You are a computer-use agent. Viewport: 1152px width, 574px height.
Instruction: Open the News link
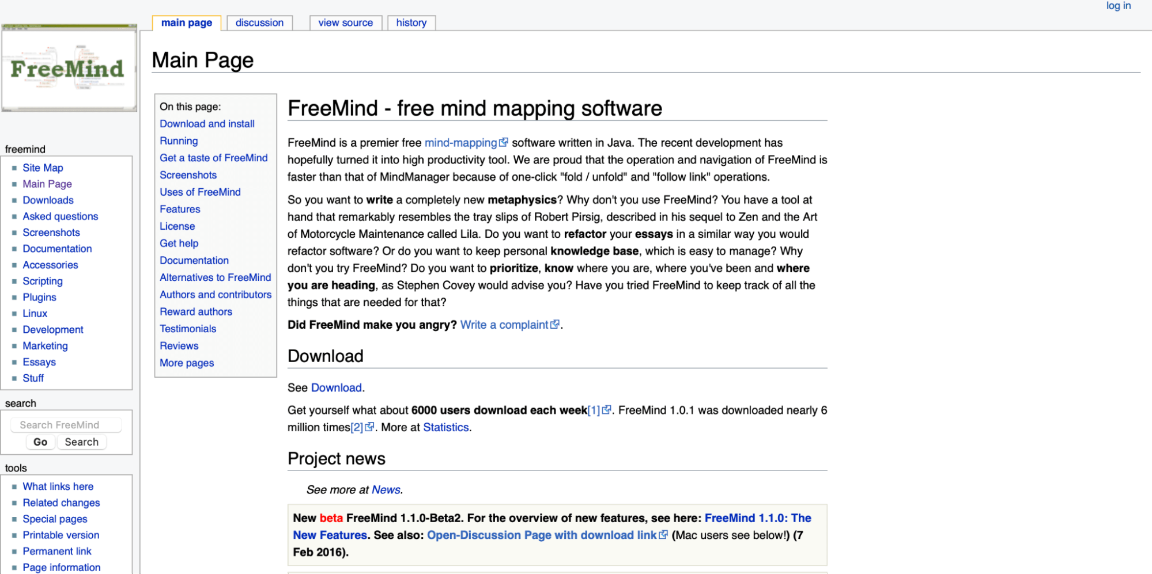pos(386,490)
